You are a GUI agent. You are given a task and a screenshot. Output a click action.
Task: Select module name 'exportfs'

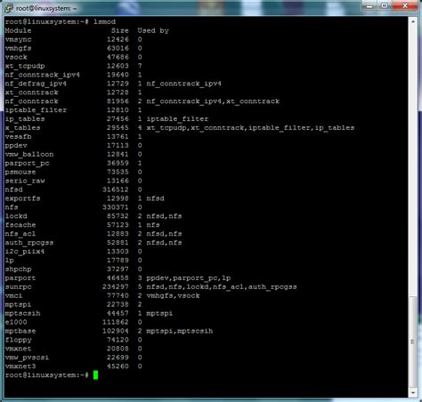tap(22, 198)
